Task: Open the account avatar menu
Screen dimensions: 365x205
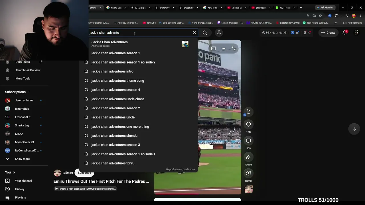Action: pos(357,32)
